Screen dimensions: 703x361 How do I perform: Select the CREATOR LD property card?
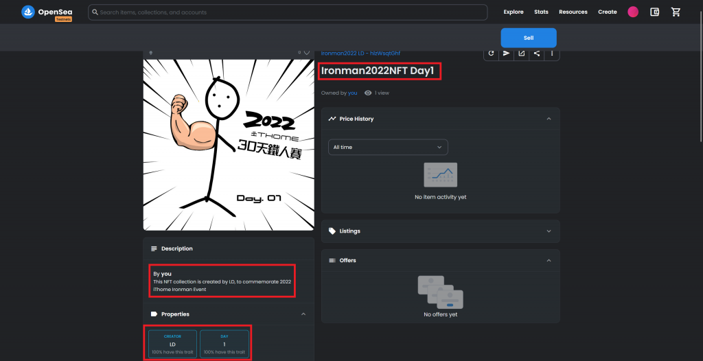172,344
